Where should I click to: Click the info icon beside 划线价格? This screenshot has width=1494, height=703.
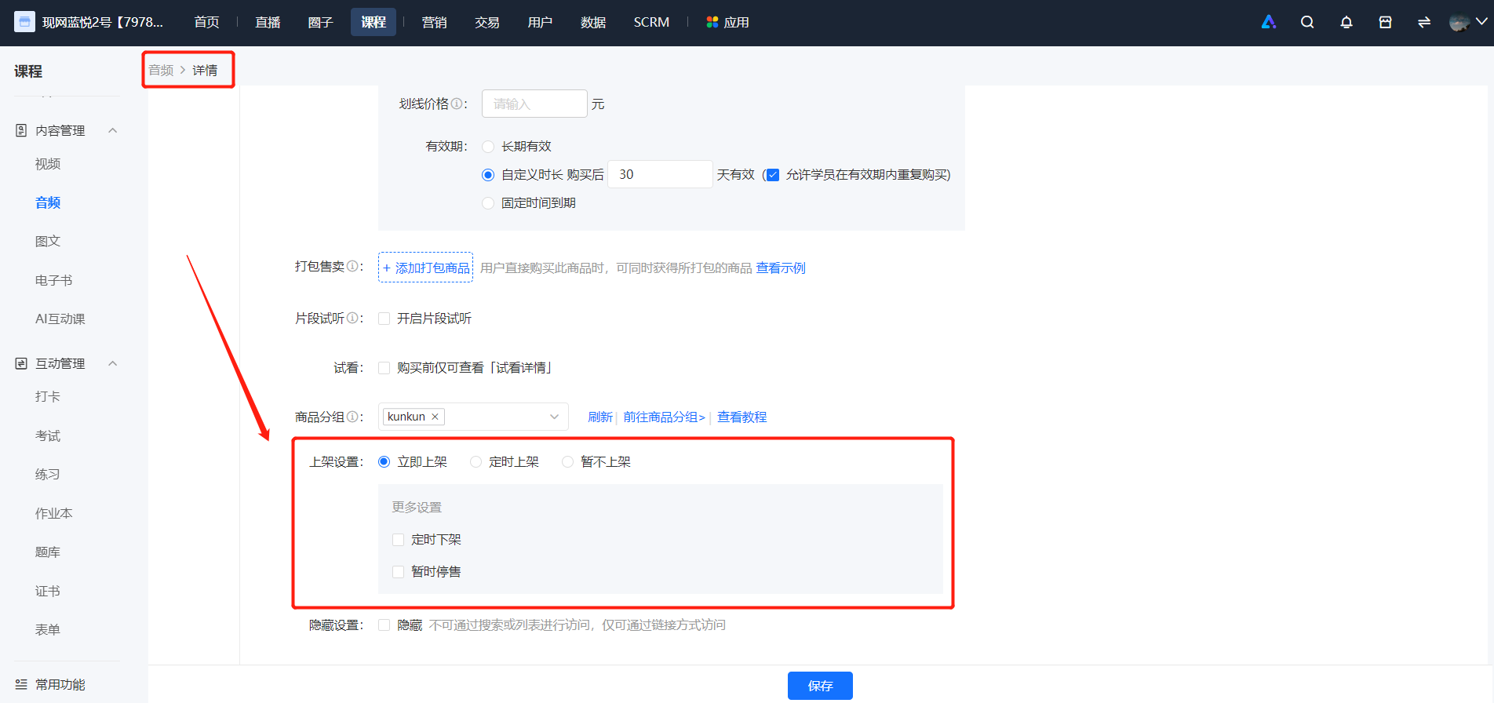pos(457,104)
